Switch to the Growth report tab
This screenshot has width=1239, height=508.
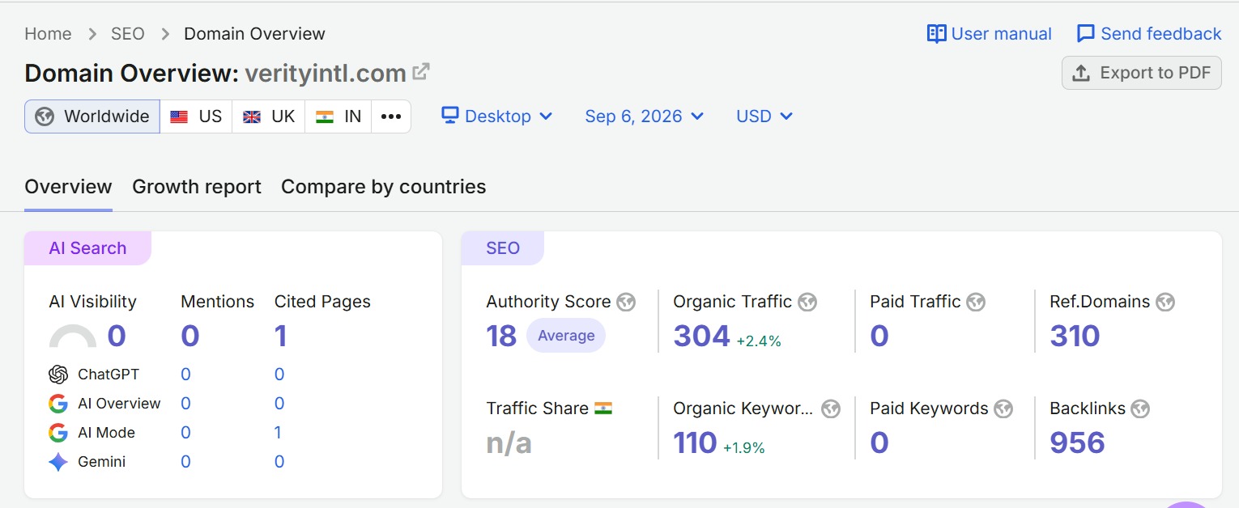tap(197, 187)
